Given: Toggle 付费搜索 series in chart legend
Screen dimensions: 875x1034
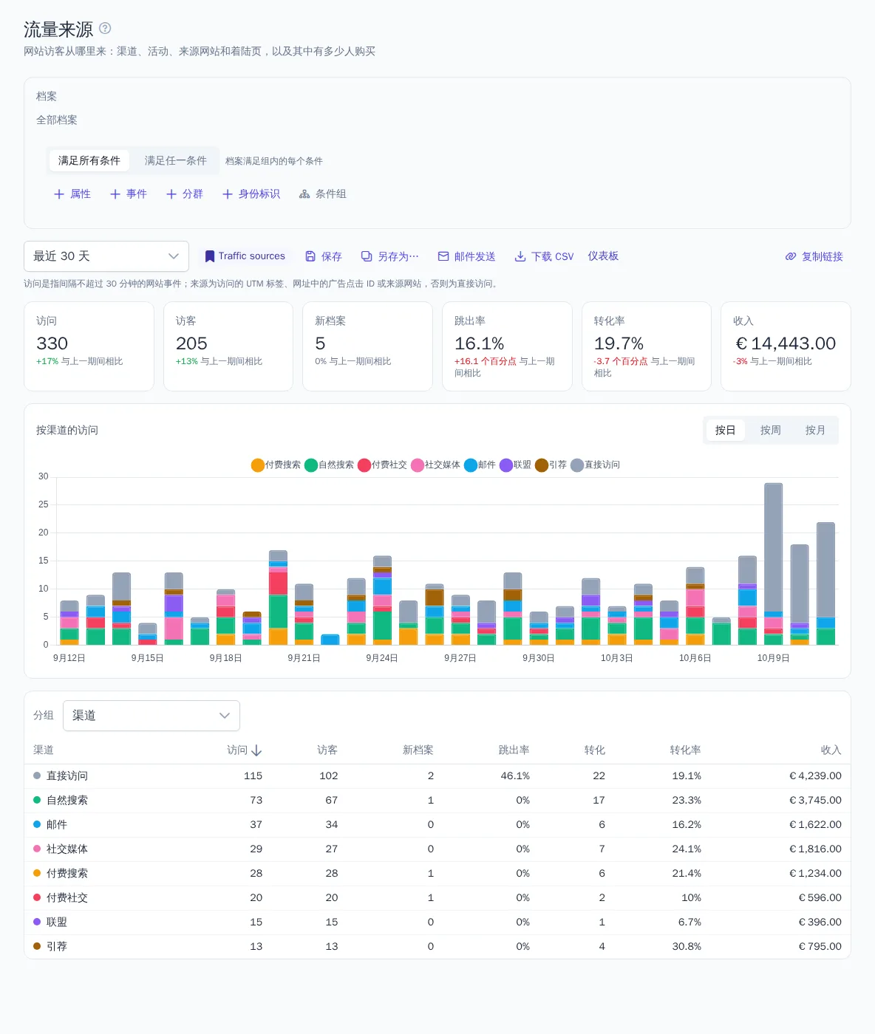Looking at the screenshot, I should pos(276,465).
